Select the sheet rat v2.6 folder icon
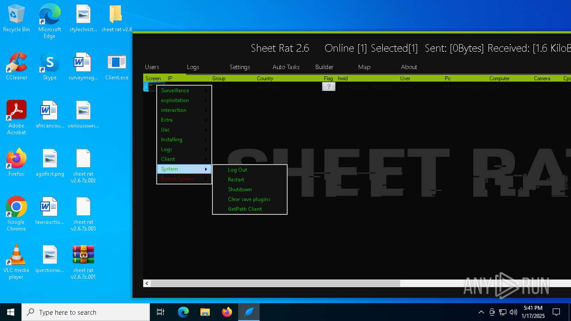Screen dimensions: 571x321 click(116, 19)
